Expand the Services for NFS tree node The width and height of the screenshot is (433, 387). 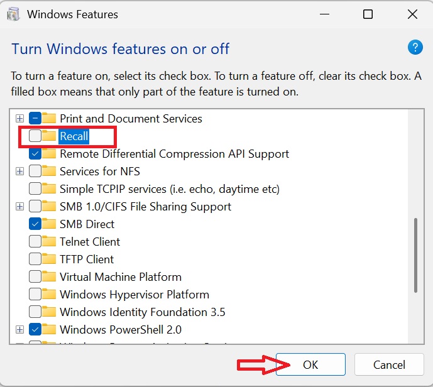point(19,171)
